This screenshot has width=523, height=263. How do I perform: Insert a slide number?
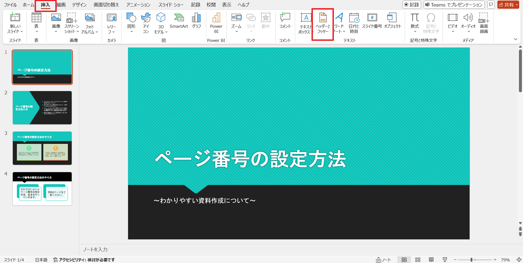[x=372, y=22]
